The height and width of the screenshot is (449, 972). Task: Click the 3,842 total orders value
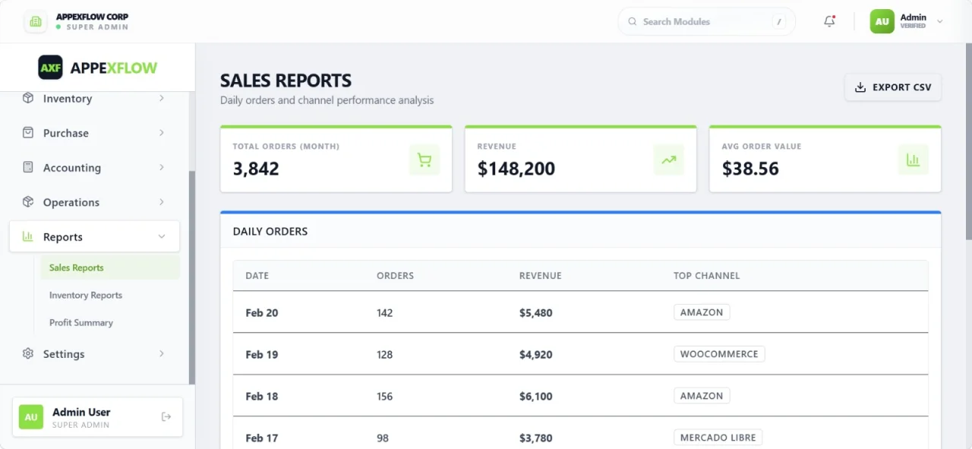[x=256, y=169]
